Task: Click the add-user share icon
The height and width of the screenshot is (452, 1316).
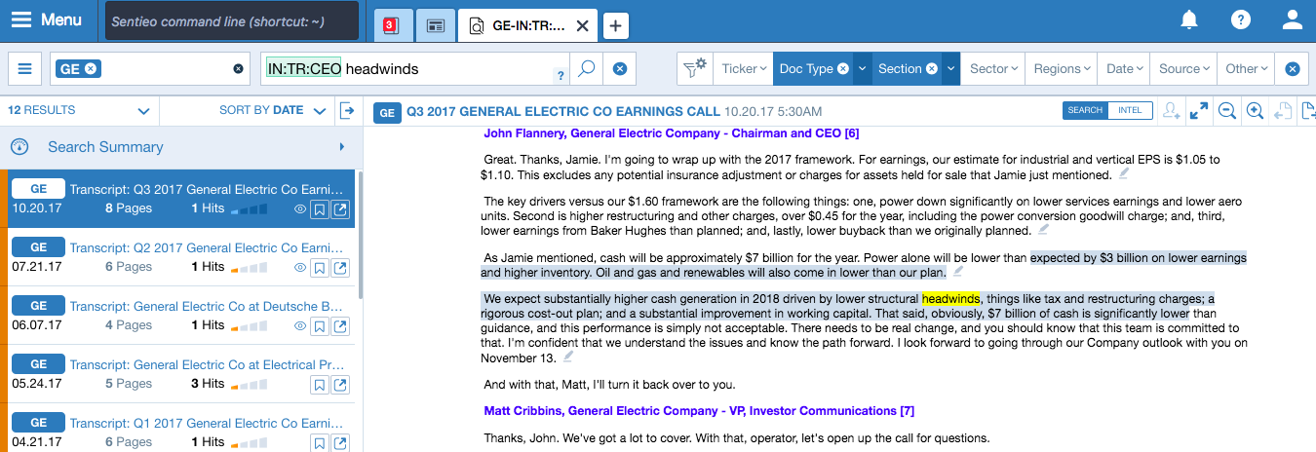Action: (x=1172, y=111)
